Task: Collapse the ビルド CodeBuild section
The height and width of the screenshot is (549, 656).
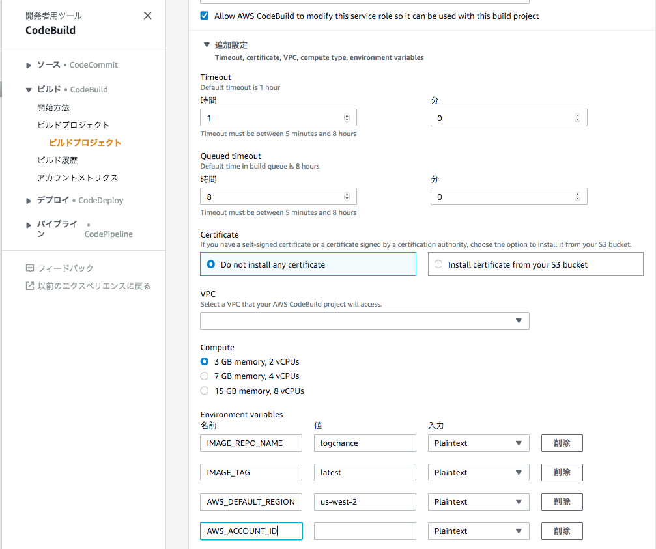Action: (29, 89)
